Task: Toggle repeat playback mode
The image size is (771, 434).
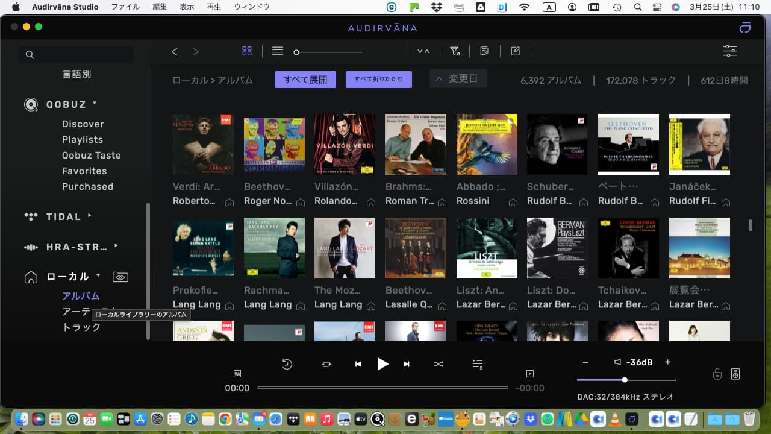Action: pyautogui.click(x=326, y=364)
